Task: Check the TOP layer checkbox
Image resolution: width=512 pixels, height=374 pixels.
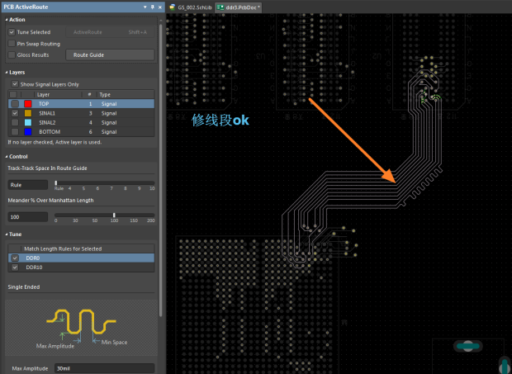Action: tap(15, 104)
